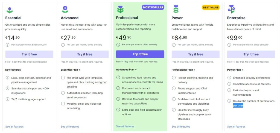The height and width of the screenshot is (133, 280).
Task: Open See all features for Advanced plan
Action: [x=70, y=126]
